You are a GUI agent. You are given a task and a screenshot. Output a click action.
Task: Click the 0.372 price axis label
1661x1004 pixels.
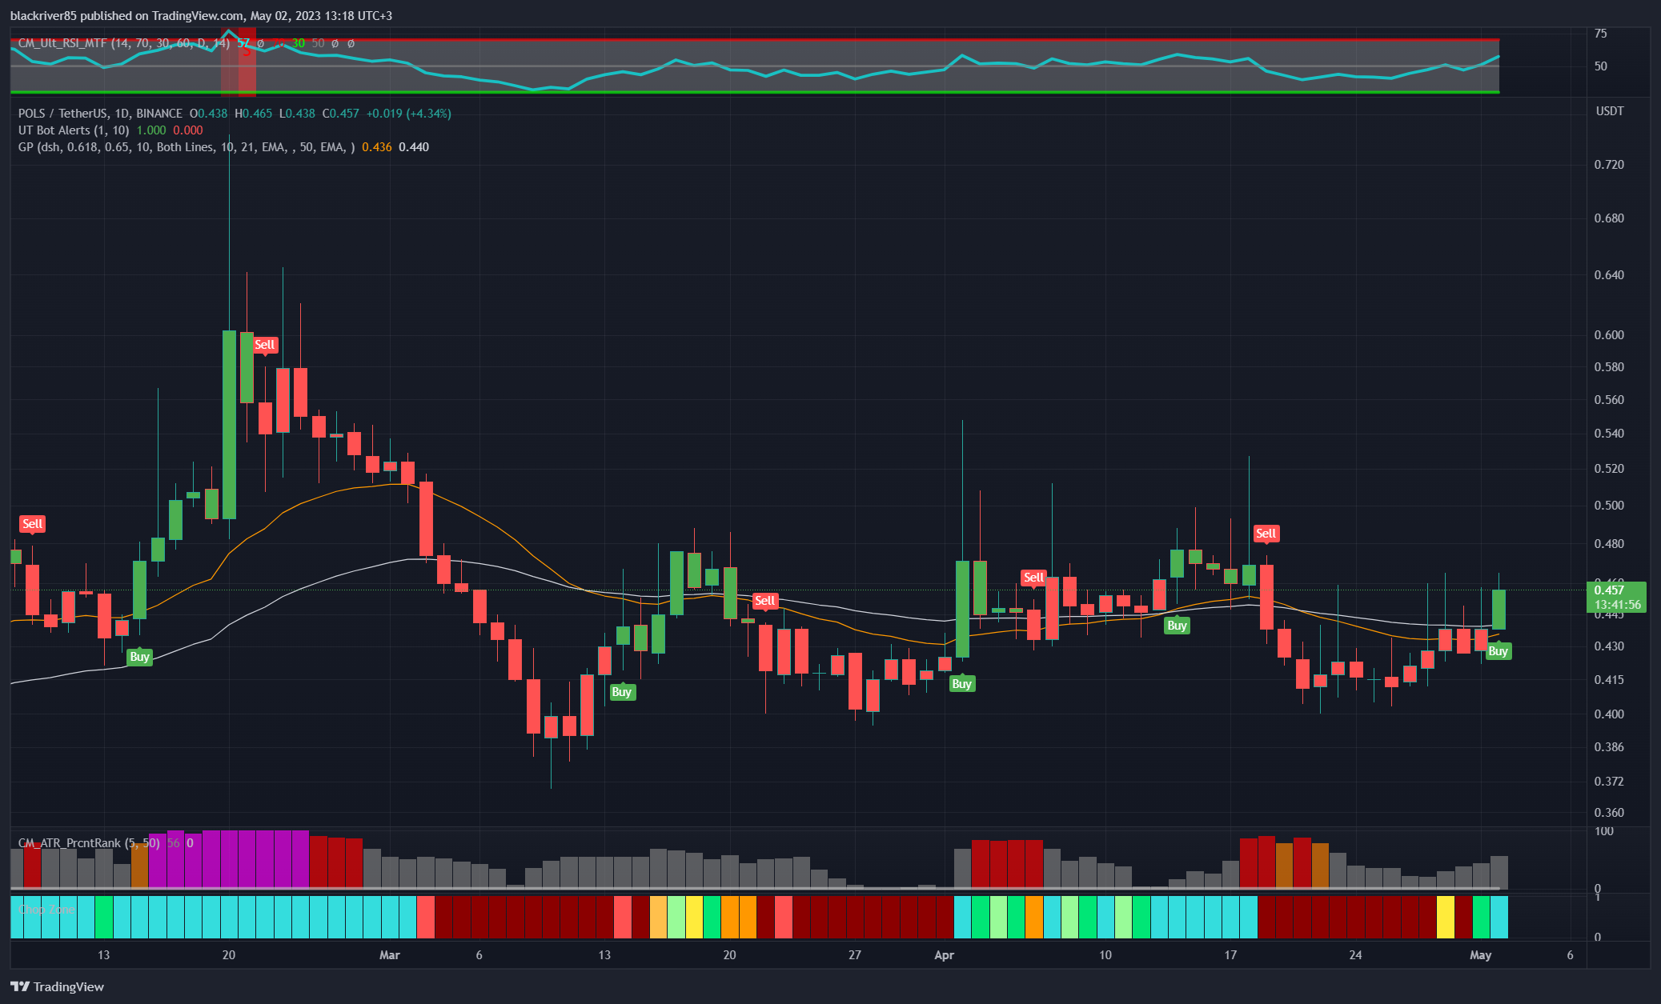pos(1609,782)
